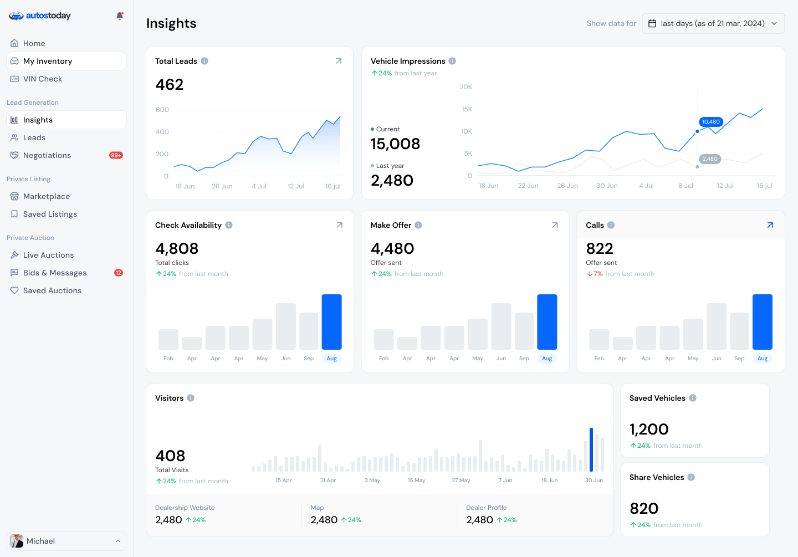Open the notifications bell
This screenshot has height=557, width=798.
tap(120, 16)
